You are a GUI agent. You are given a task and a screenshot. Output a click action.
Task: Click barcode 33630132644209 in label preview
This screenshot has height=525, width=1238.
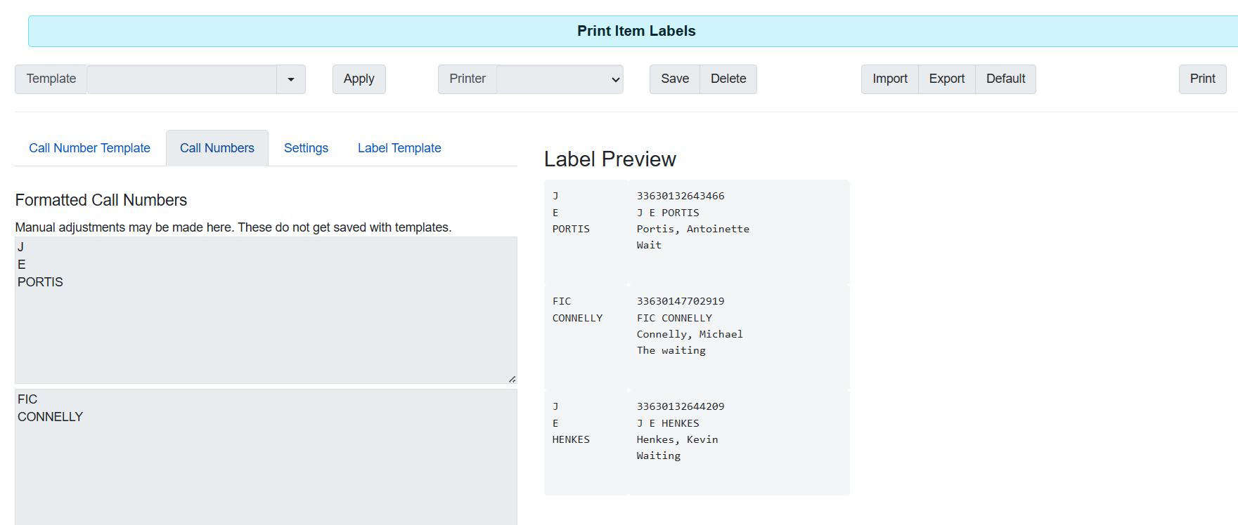coord(681,406)
